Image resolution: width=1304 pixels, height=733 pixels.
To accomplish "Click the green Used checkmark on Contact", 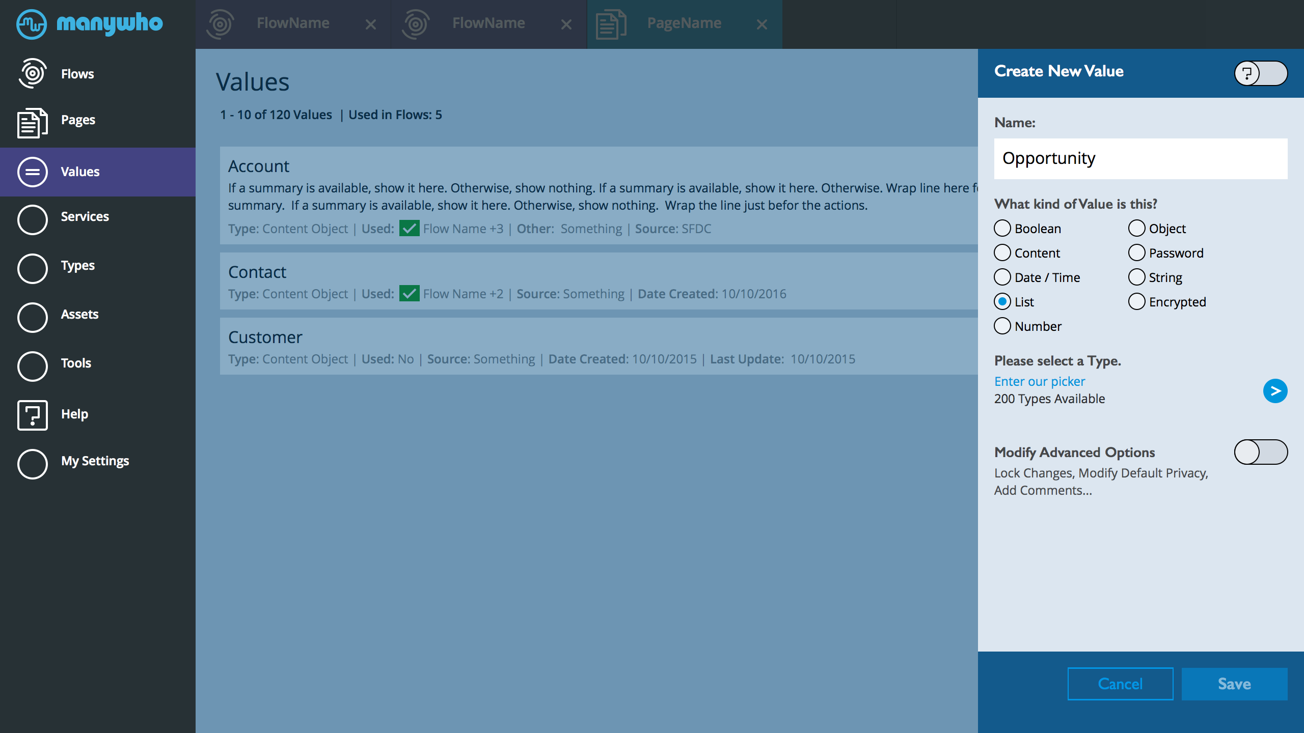I will pos(409,293).
